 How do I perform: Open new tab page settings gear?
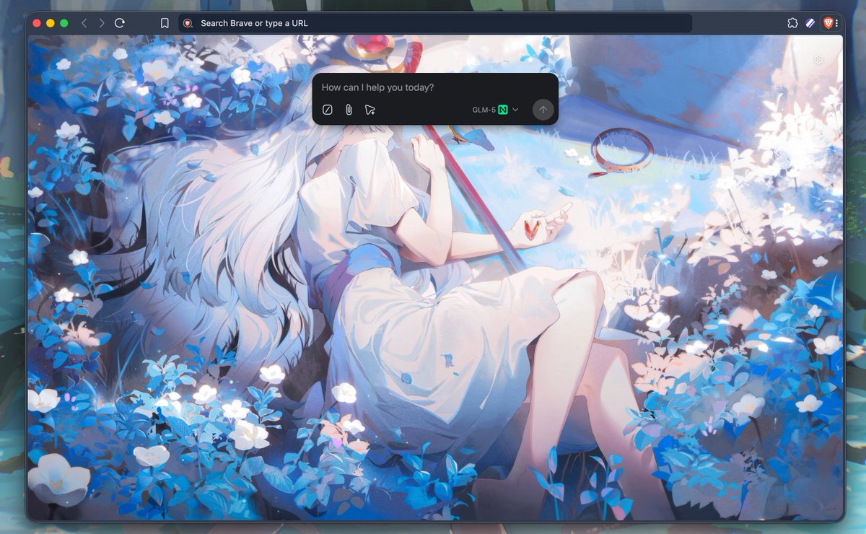818,60
